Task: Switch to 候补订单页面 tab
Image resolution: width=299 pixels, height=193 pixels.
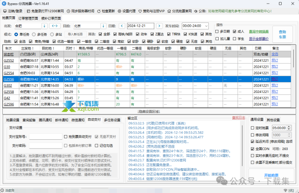Action: coord(51,18)
